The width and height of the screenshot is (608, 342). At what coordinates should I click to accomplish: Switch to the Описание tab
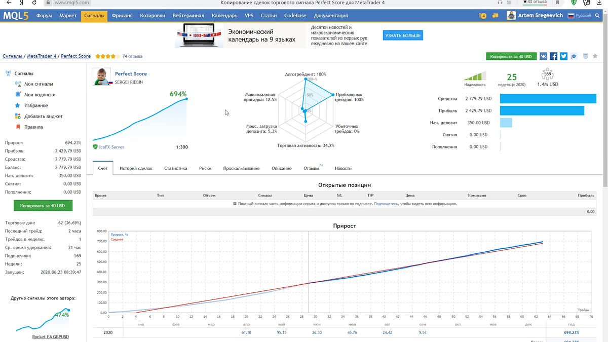[282, 168]
